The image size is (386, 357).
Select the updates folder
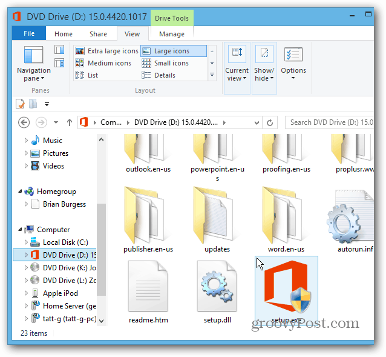click(x=217, y=220)
